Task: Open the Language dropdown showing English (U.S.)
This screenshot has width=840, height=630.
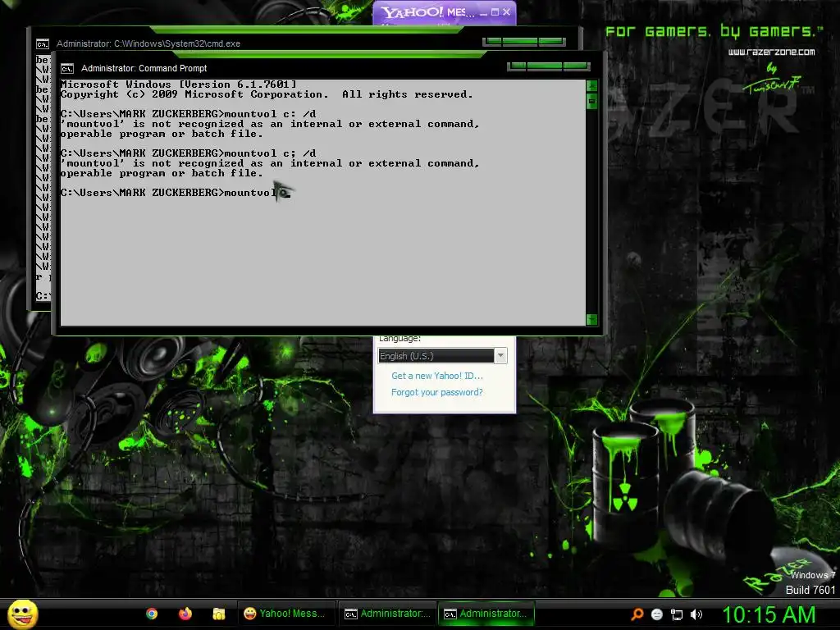Action: pyautogui.click(x=442, y=356)
